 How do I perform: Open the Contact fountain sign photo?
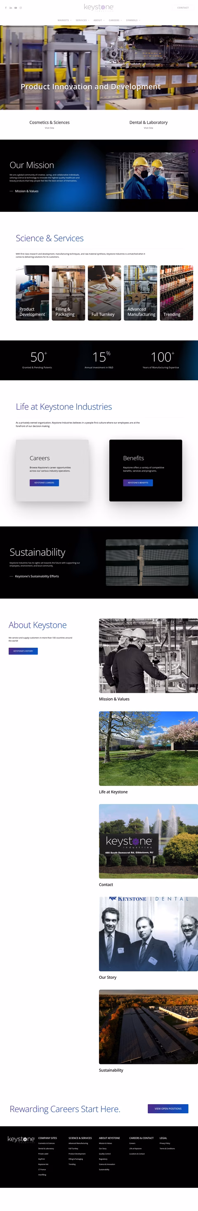148,841
